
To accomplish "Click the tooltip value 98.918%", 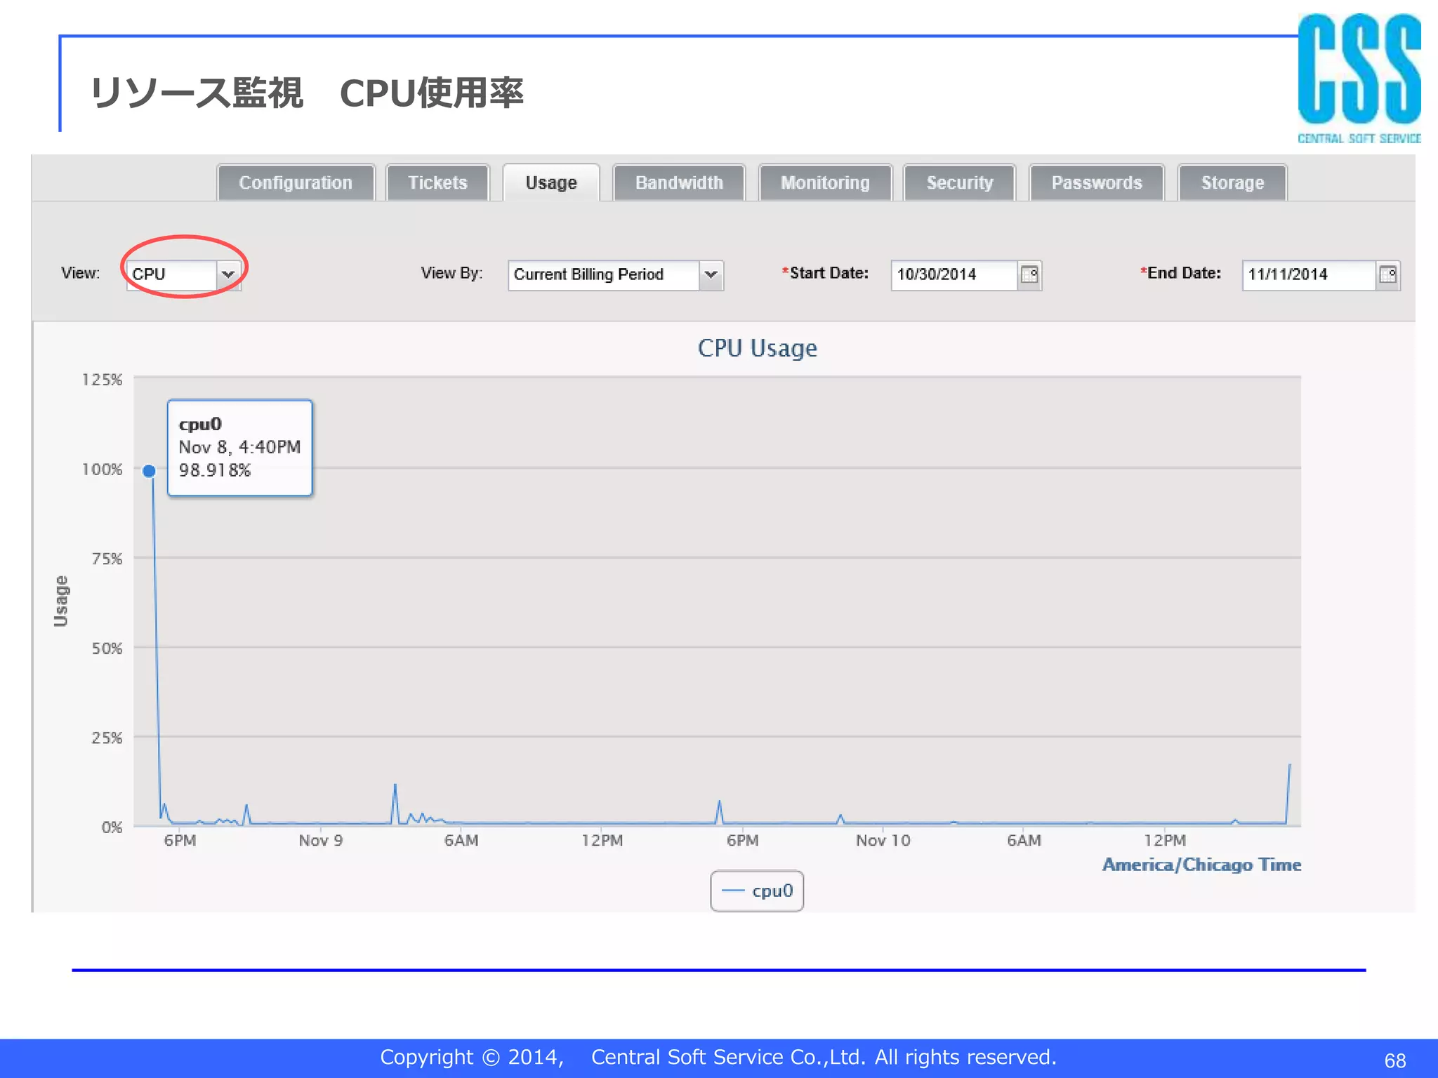I will click(215, 470).
